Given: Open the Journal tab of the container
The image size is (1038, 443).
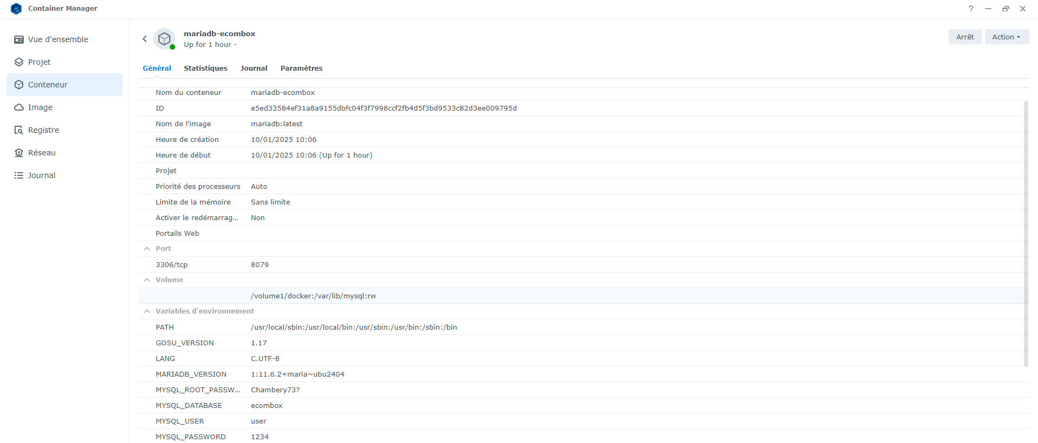Looking at the screenshot, I should [254, 69].
